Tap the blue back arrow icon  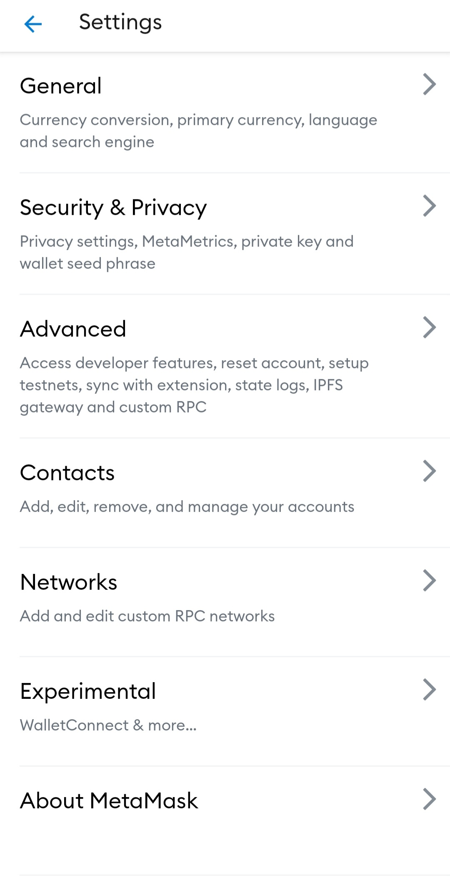(x=33, y=24)
